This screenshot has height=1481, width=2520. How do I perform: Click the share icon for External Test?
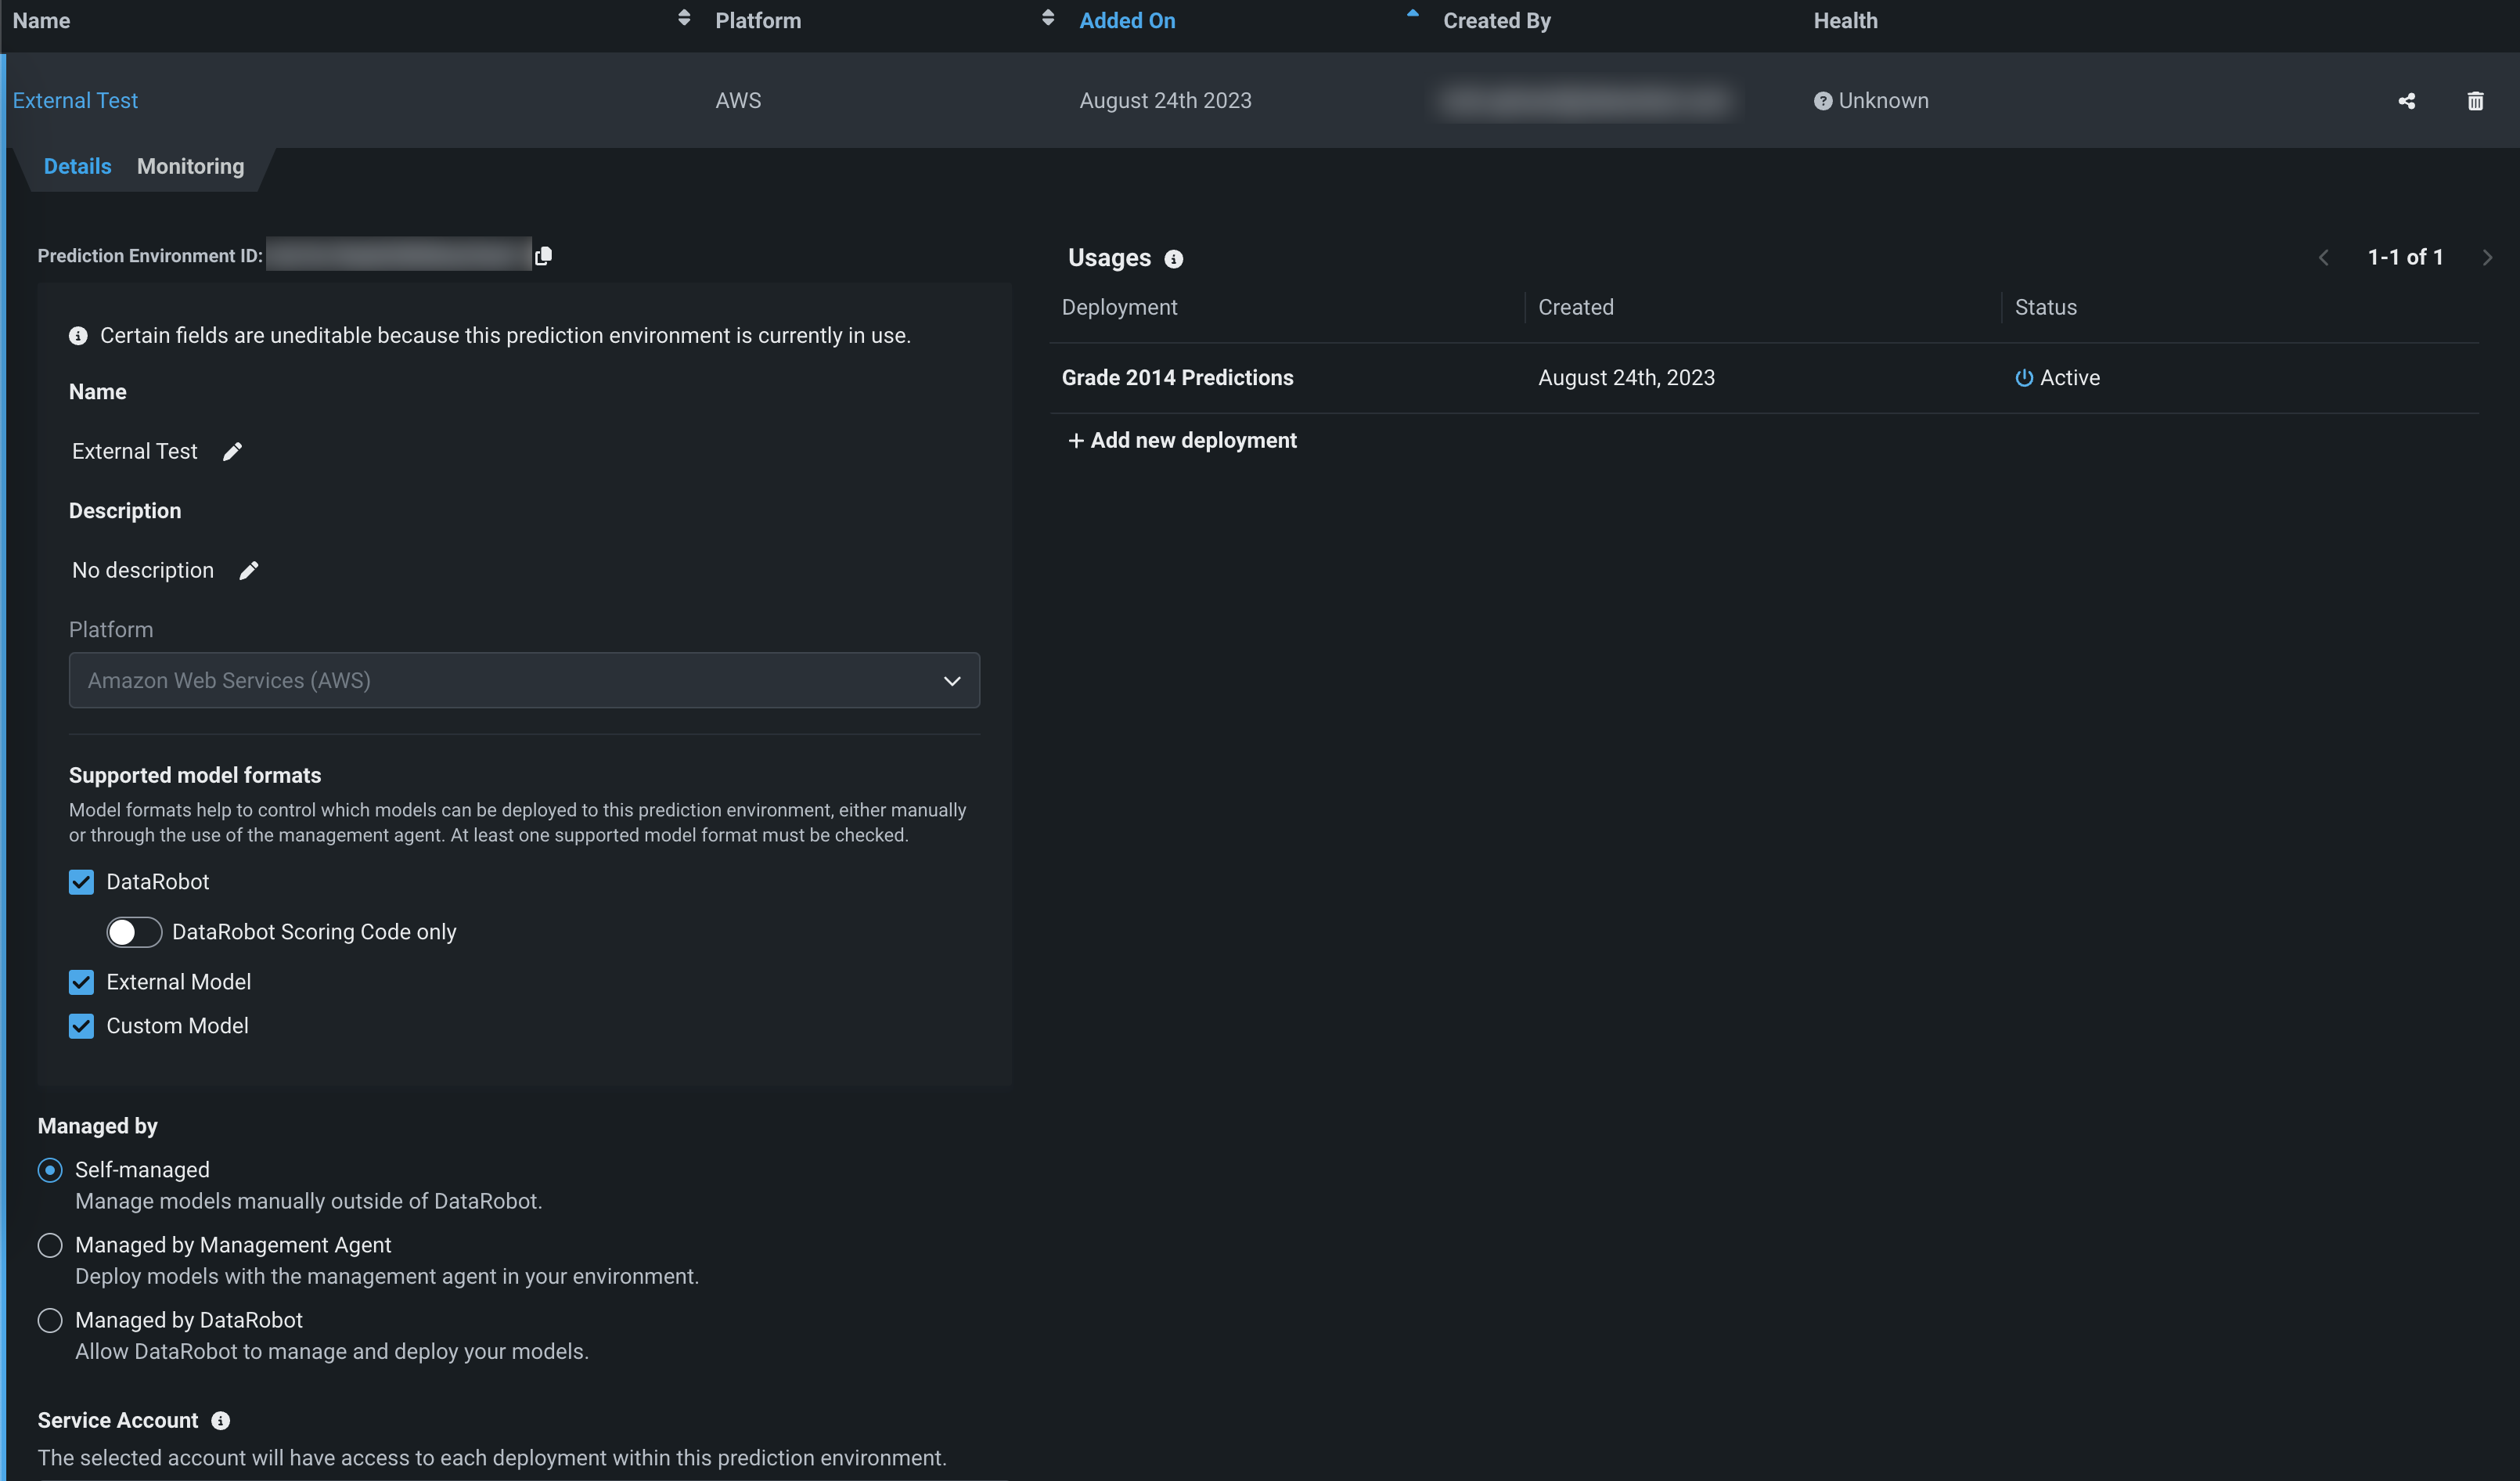[x=2406, y=101]
